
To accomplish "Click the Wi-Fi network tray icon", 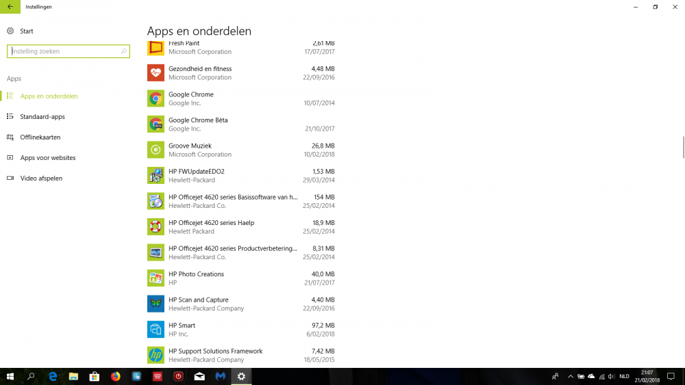I will click(601, 376).
